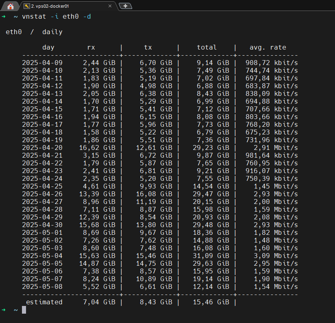Select rx value 2,44 GiB
This screenshot has height=323, width=335.
pyautogui.click(x=99, y=63)
